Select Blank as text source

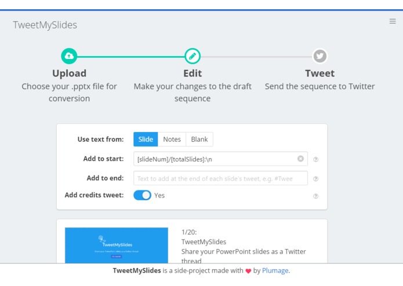(199, 140)
